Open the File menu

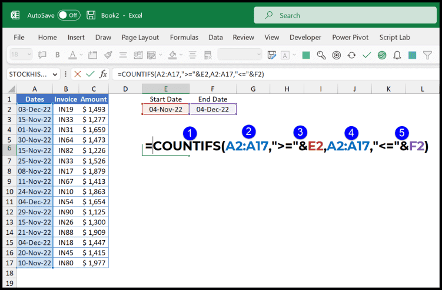[19, 37]
